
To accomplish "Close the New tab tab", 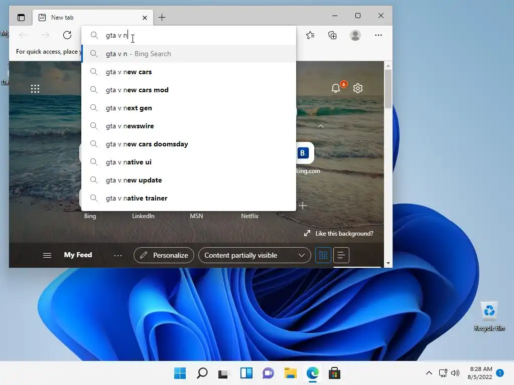I will [x=145, y=18].
